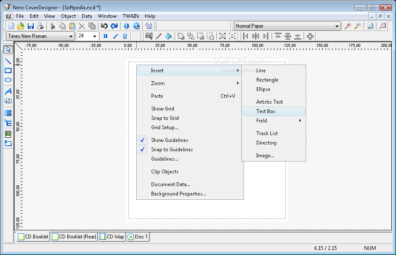
Task: Select the Text Box tool in sidebar
Action: tap(8, 101)
